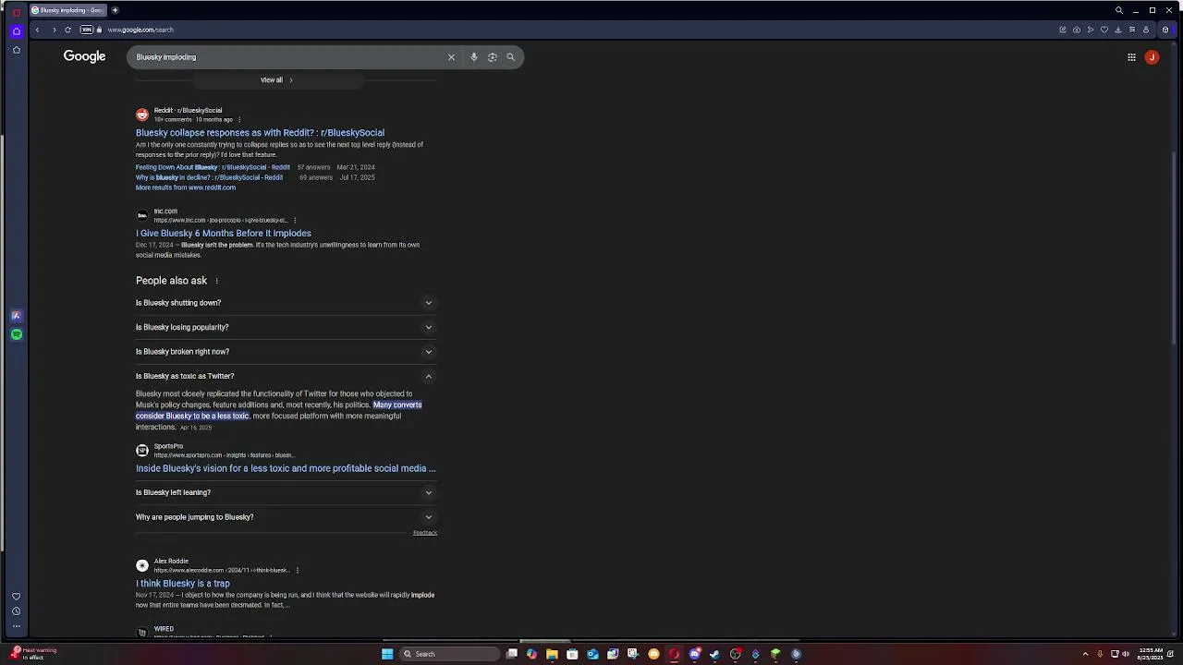Open Outlook from taskbar
The width and height of the screenshot is (1183, 665).
point(592,654)
